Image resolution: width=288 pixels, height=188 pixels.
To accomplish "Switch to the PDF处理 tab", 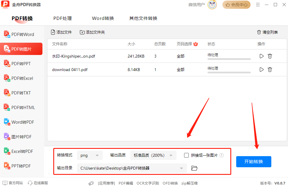I will pos(63,18).
